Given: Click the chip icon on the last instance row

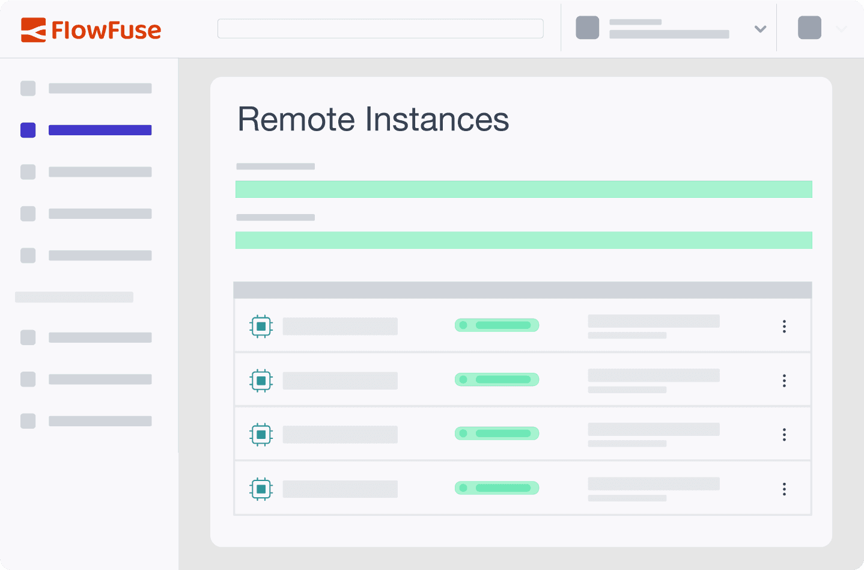Looking at the screenshot, I should (x=261, y=488).
